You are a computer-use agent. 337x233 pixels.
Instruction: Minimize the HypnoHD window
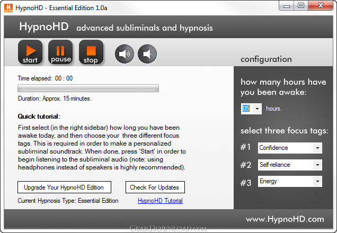(287, 6)
